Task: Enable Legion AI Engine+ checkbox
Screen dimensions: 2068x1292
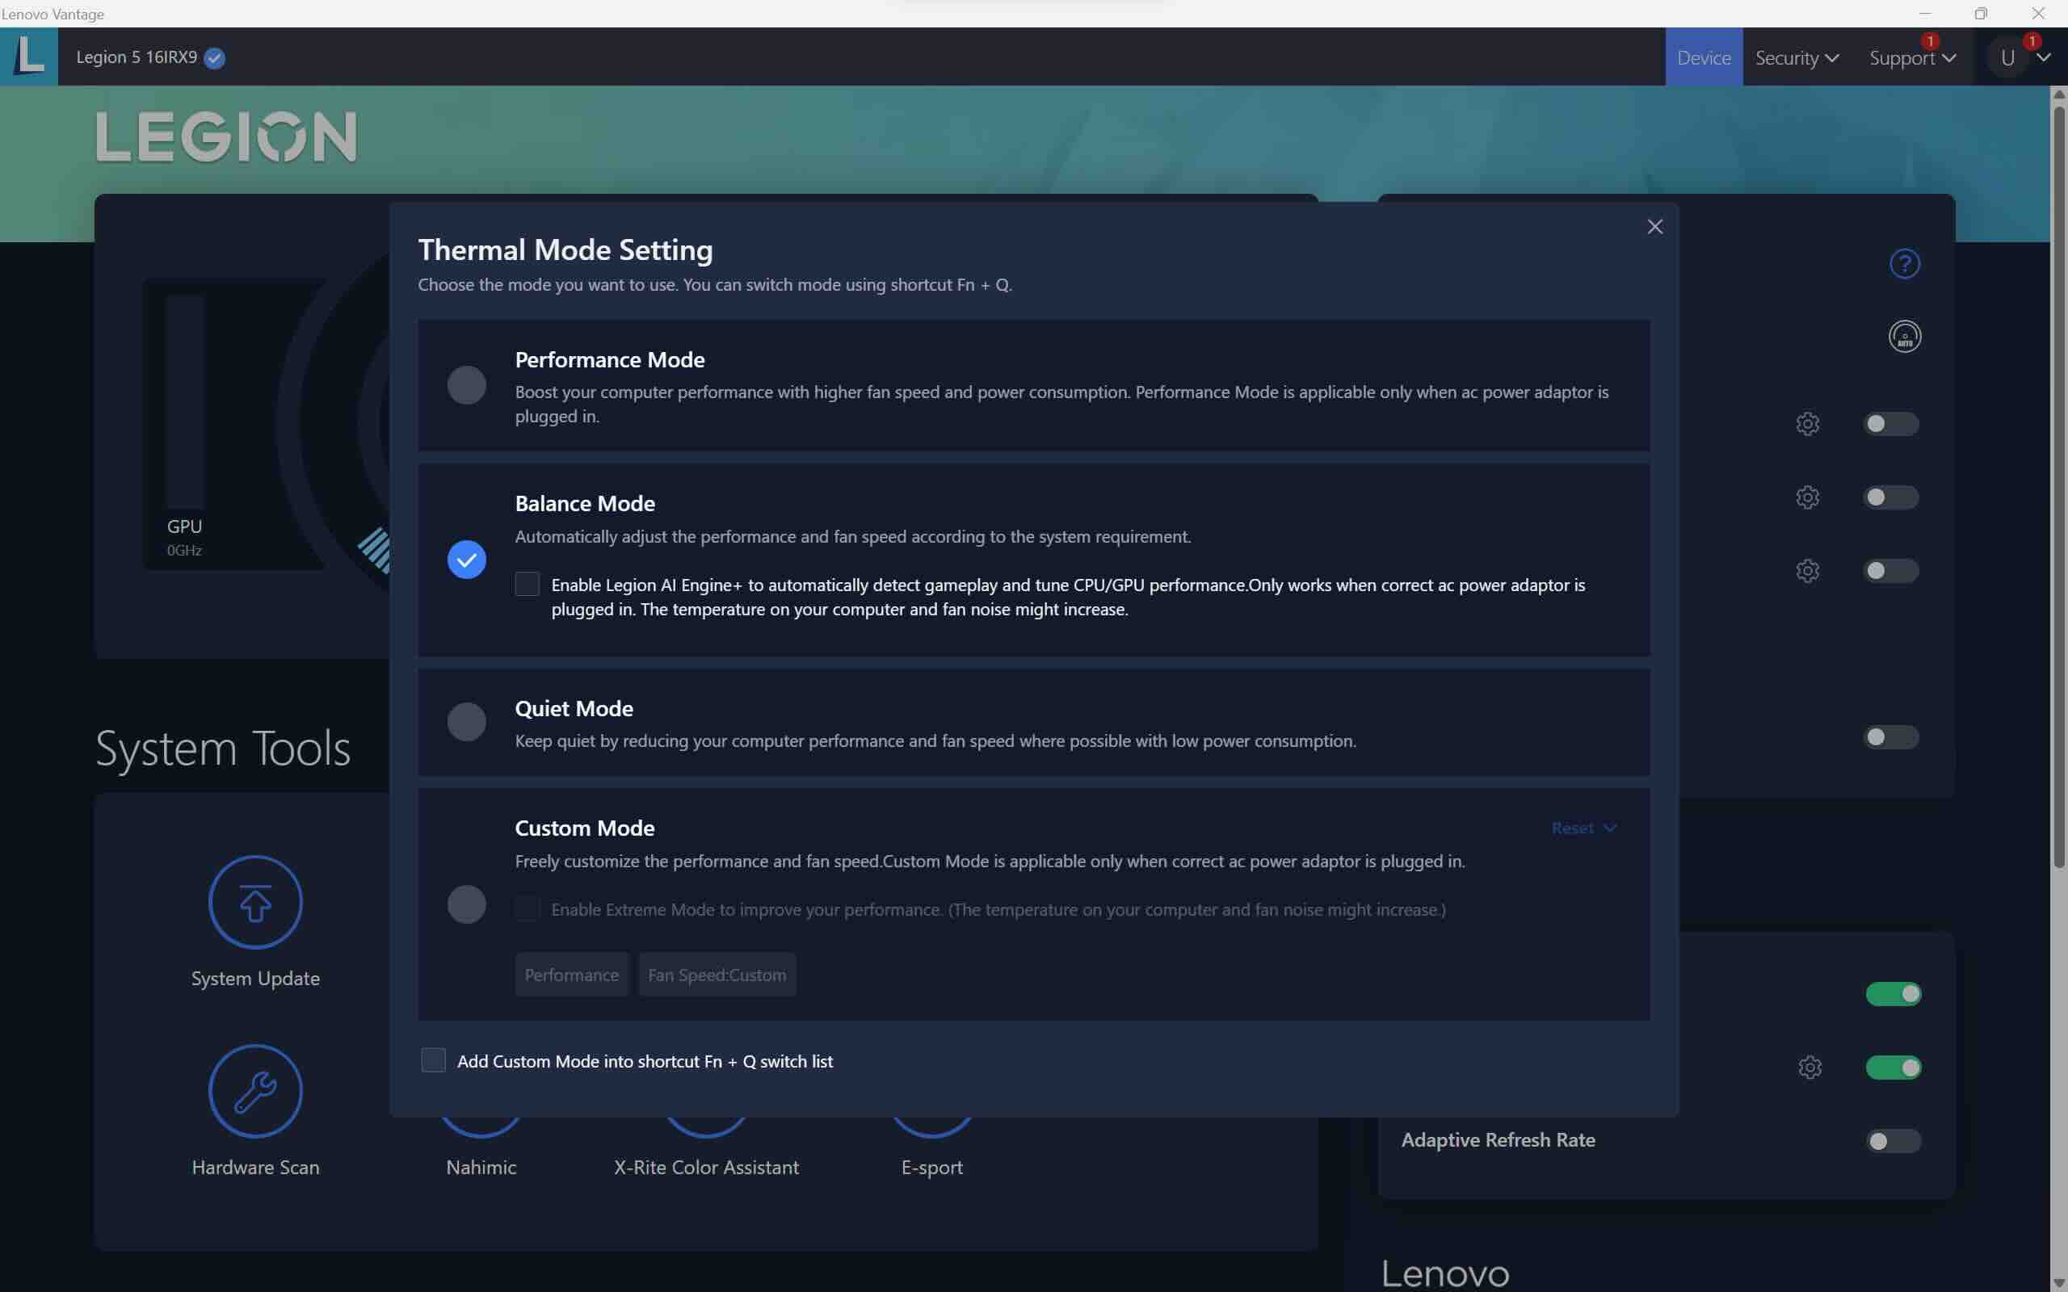Action: (x=528, y=585)
